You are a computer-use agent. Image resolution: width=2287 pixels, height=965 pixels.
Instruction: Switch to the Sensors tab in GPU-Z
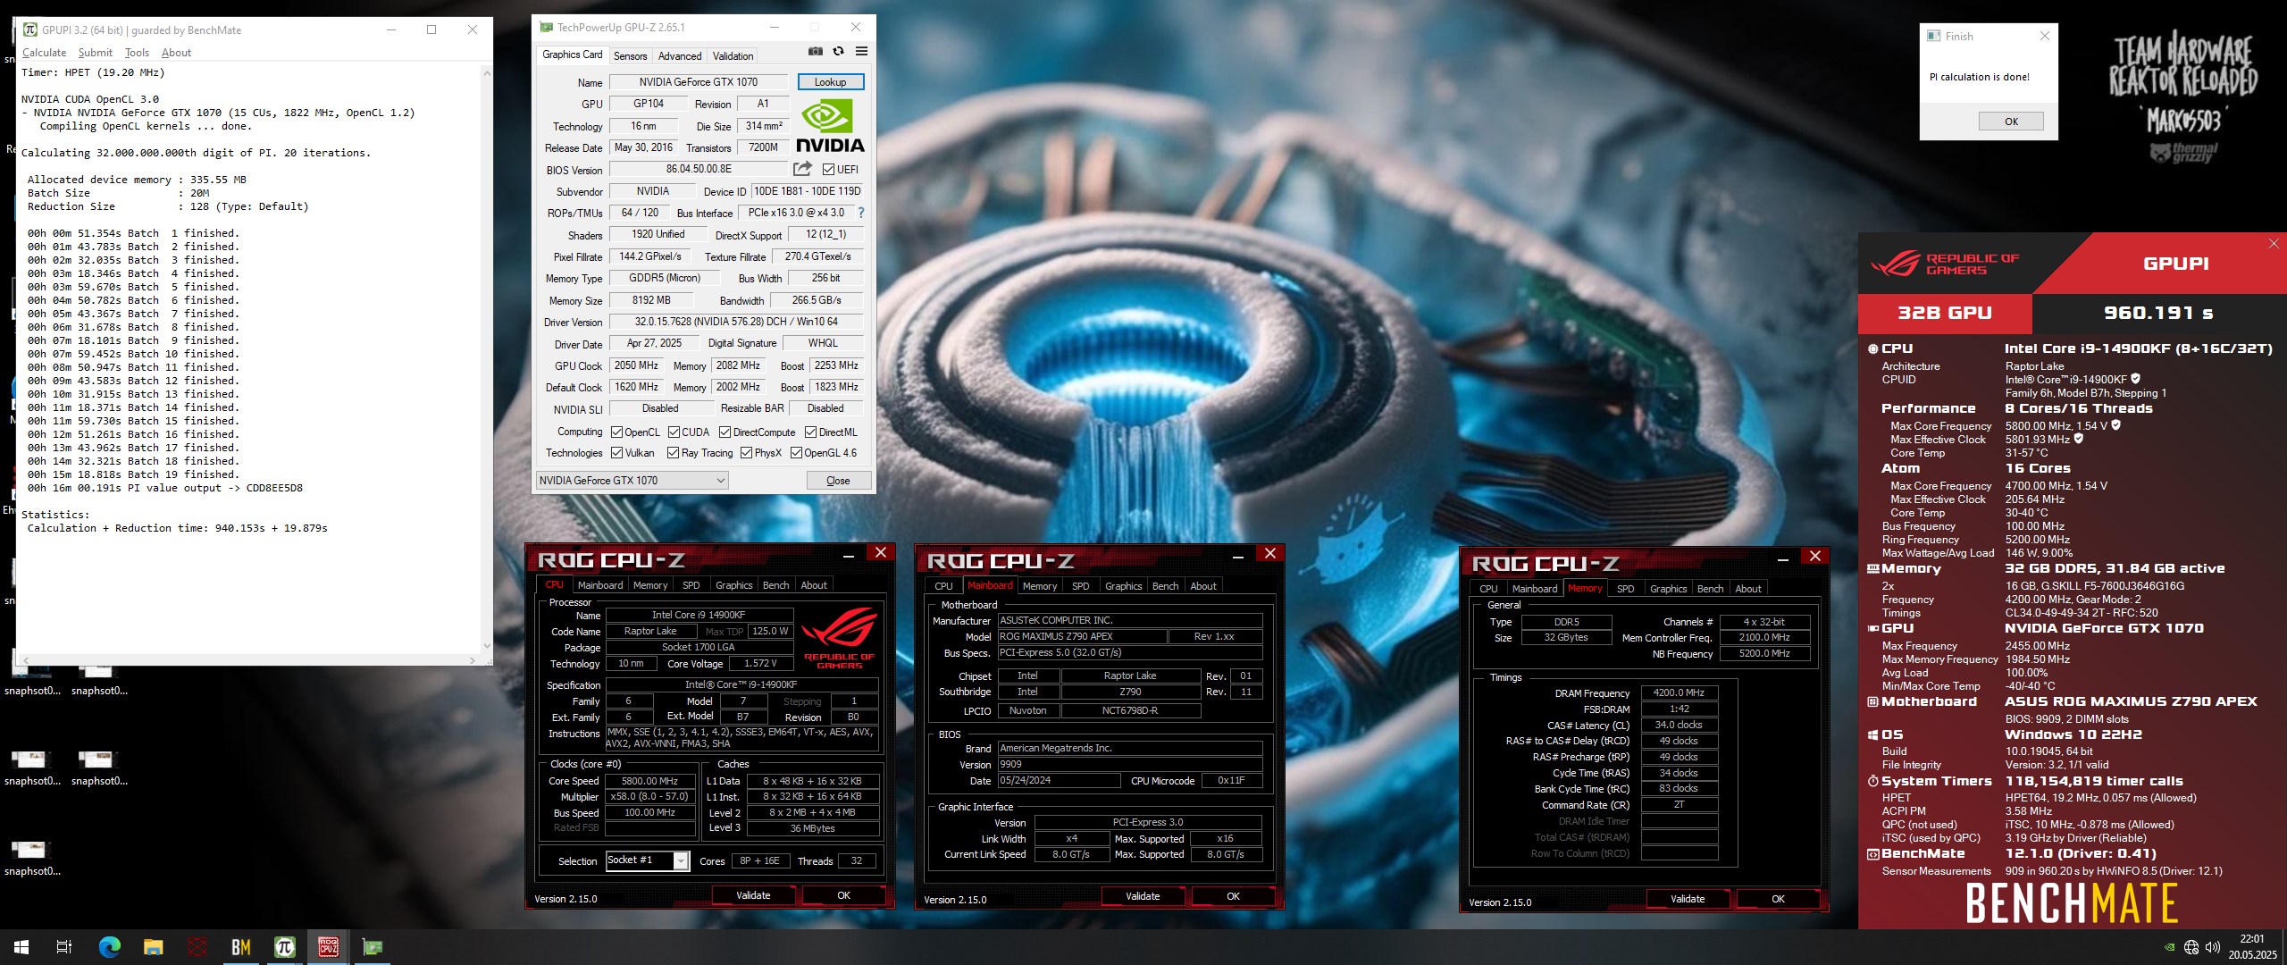[630, 55]
